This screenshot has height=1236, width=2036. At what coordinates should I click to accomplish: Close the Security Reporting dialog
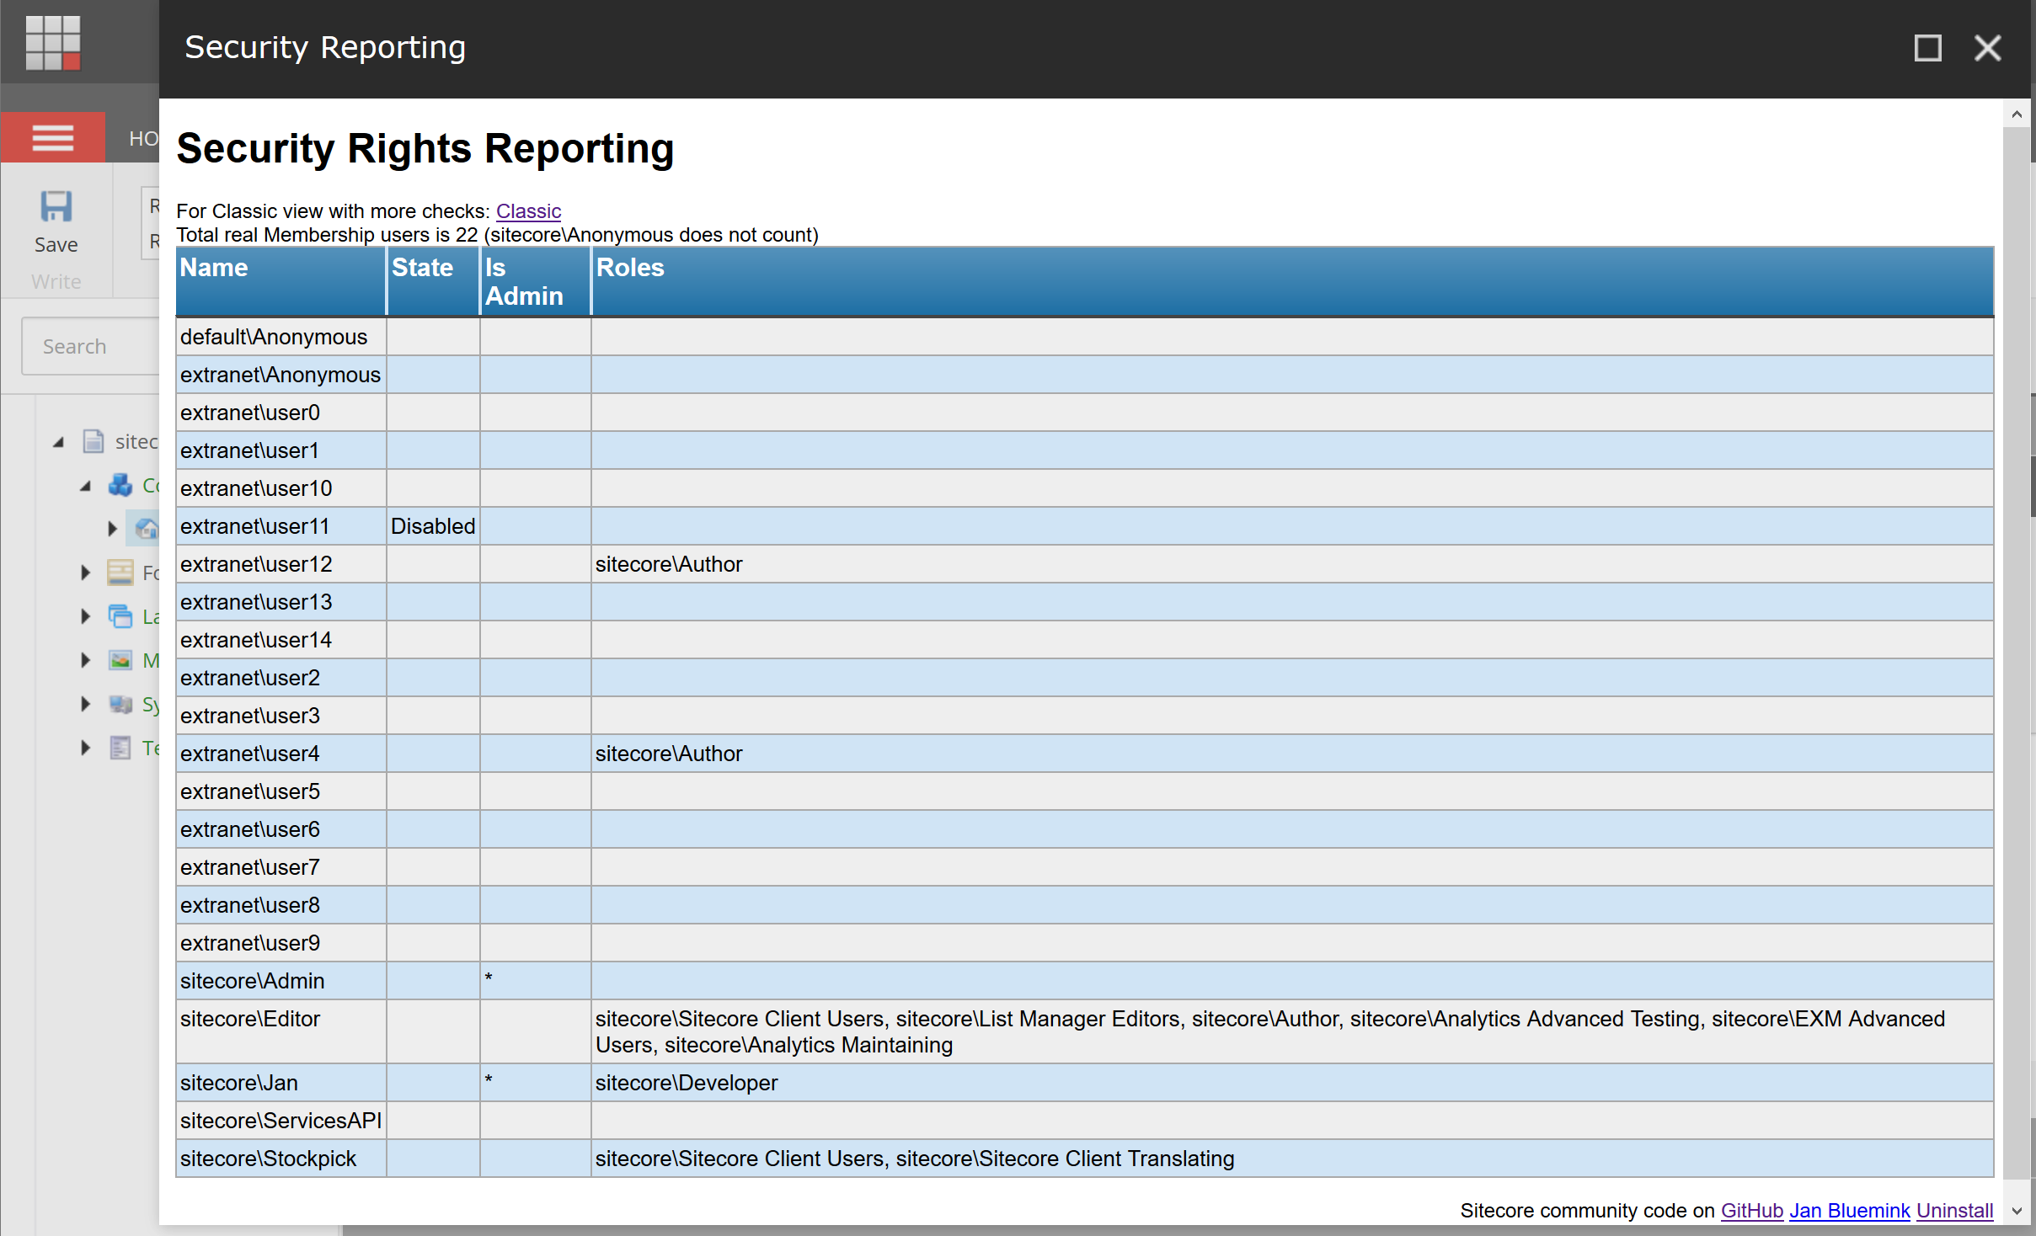(x=1988, y=48)
